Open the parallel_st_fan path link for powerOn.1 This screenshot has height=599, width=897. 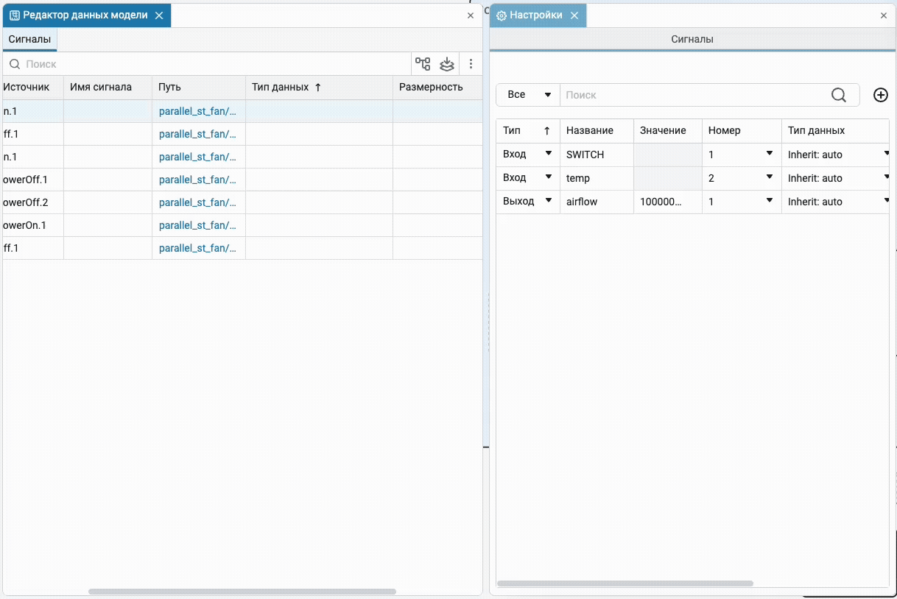197,225
